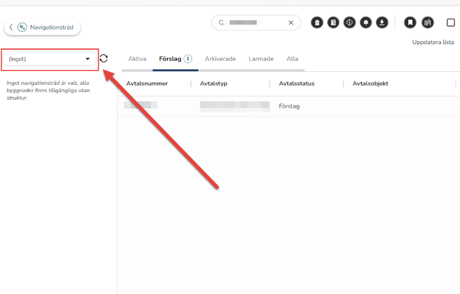Click the currency refresh icon in toolbar
Image resolution: width=460 pixels, height=294 pixels.
349,23
